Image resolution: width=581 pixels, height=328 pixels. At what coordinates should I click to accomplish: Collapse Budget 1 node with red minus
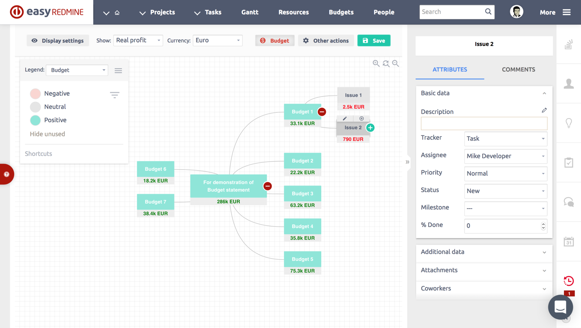pos(322,112)
